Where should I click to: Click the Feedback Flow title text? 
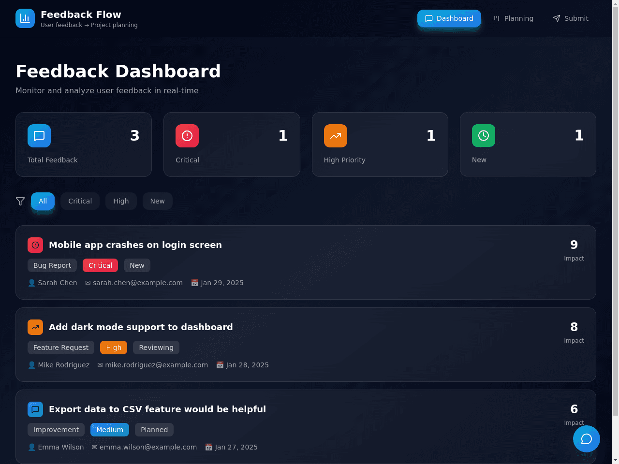(81, 14)
